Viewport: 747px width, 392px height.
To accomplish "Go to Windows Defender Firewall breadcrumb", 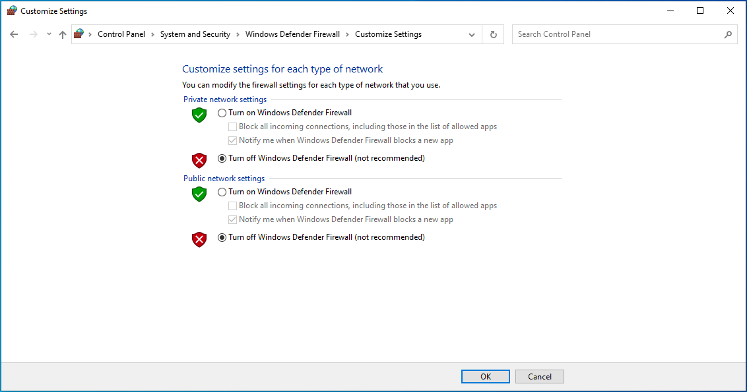I will pos(292,34).
